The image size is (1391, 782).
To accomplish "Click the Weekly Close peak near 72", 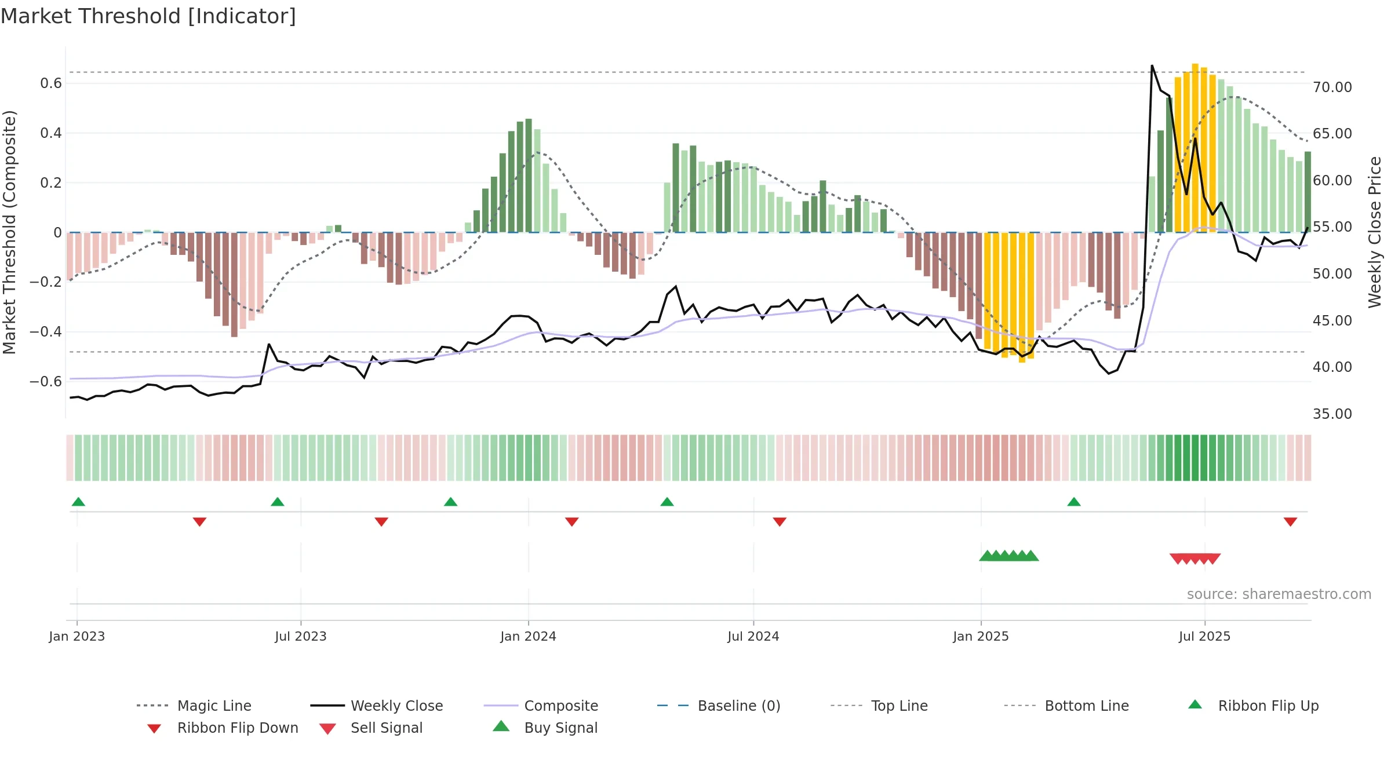I will click(x=1152, y=66).
